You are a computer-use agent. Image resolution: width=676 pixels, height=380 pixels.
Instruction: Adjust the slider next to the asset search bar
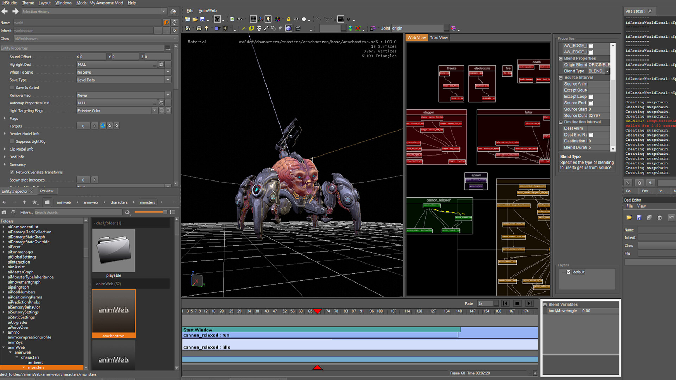pos(165,212)
